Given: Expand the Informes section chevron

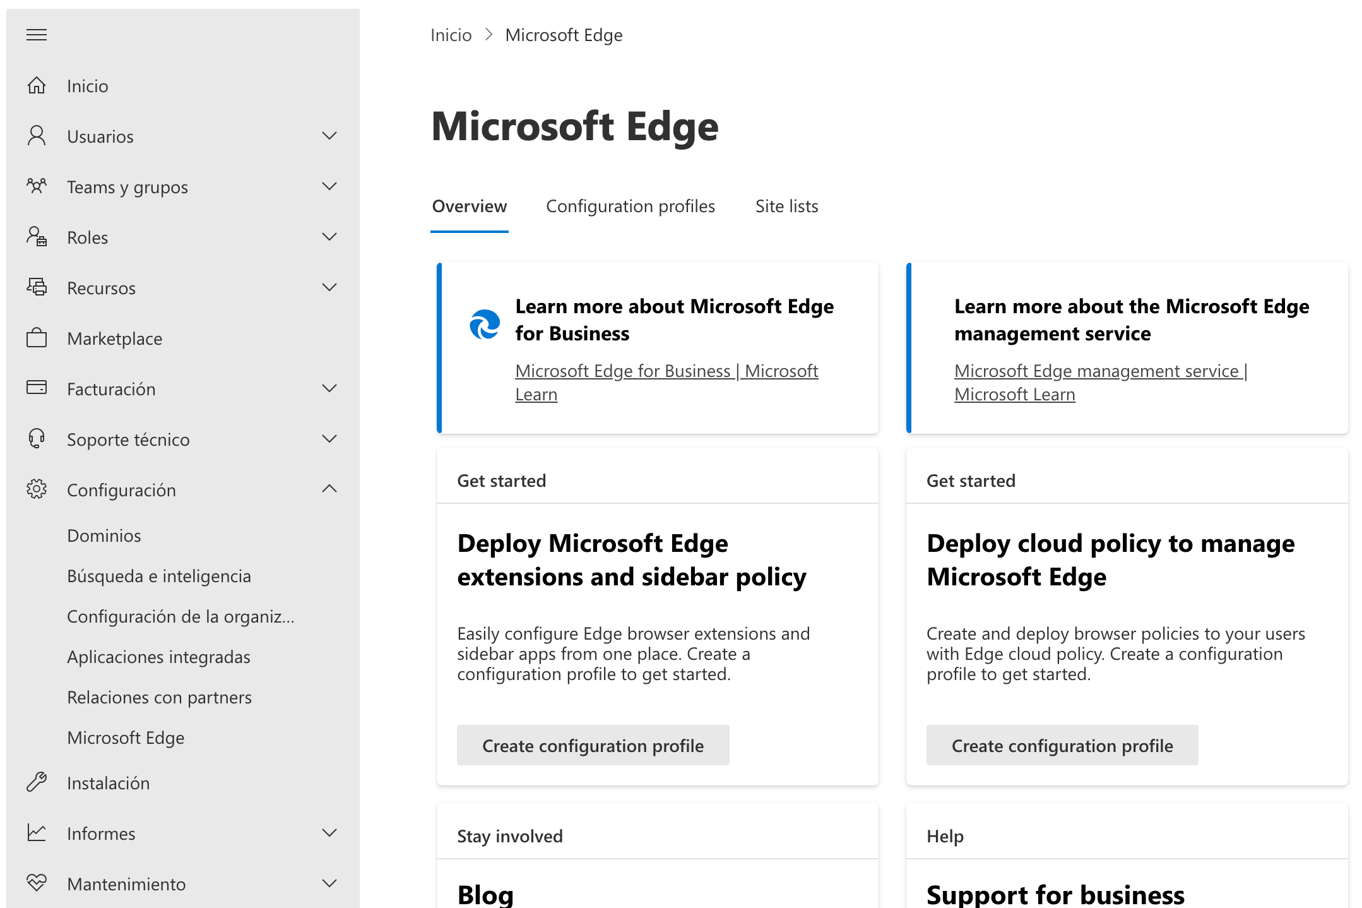Looking at the screenshot, I should [x=329, y=833].
